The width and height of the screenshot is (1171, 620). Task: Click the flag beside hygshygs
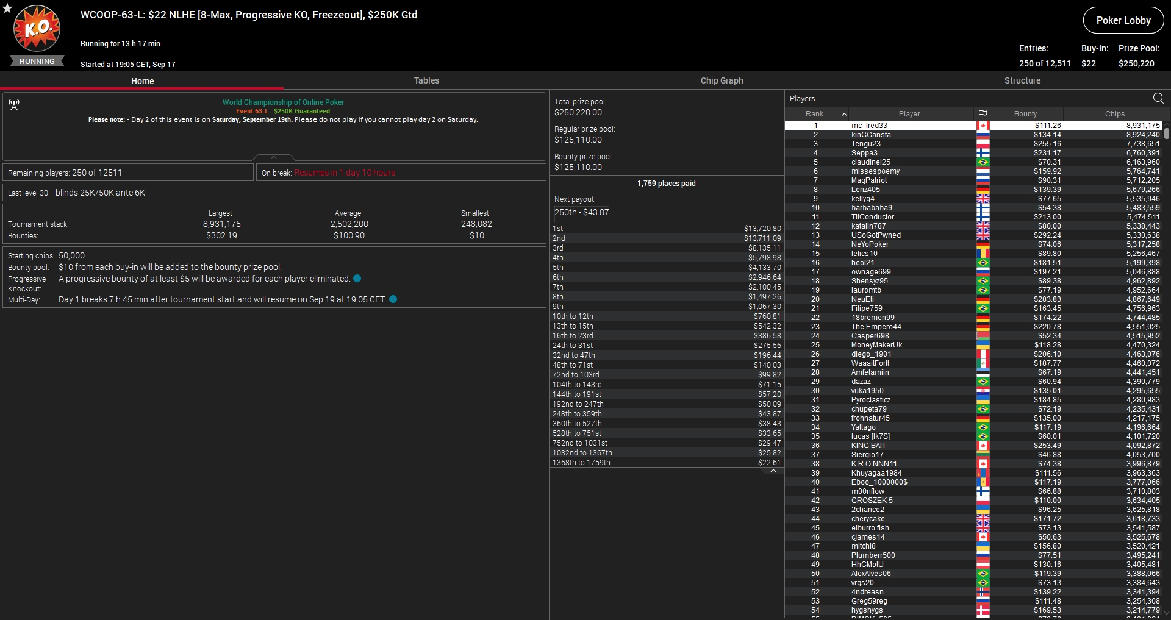[x=983, y=610]
